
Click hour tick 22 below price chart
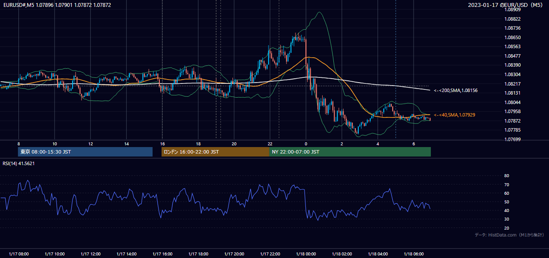pos(270,144)
